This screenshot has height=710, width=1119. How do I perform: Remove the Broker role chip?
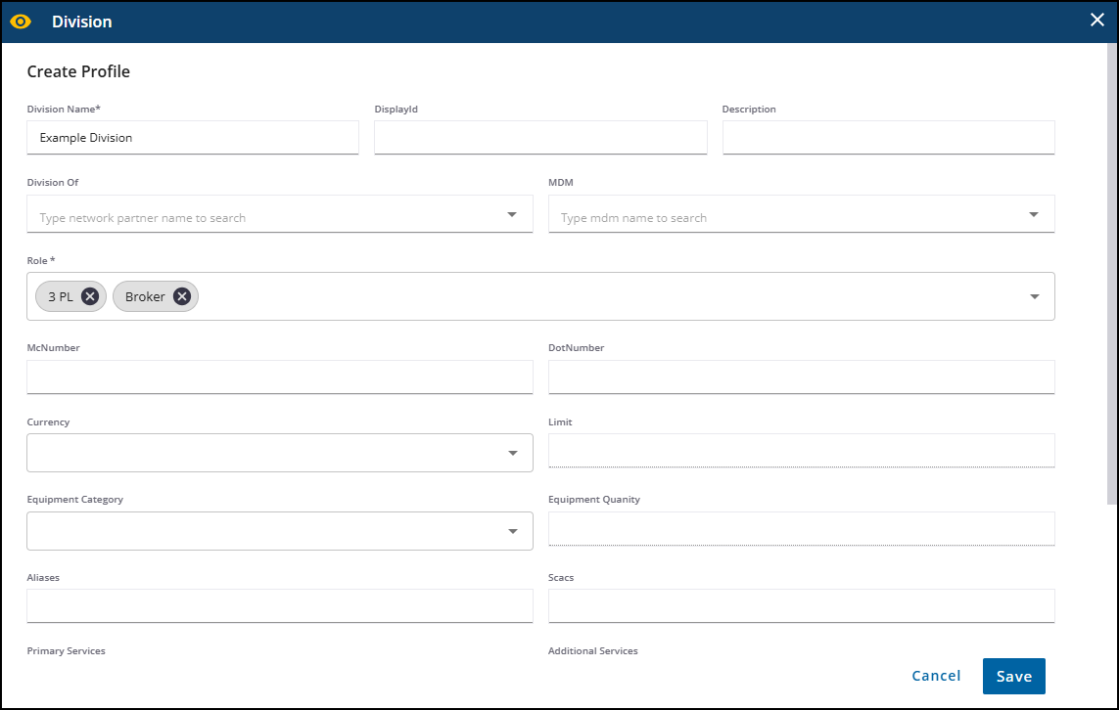(180, 295)
